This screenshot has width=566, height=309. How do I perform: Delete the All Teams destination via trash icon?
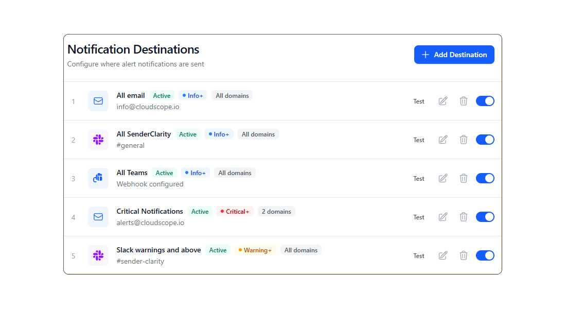pos(464,178)
